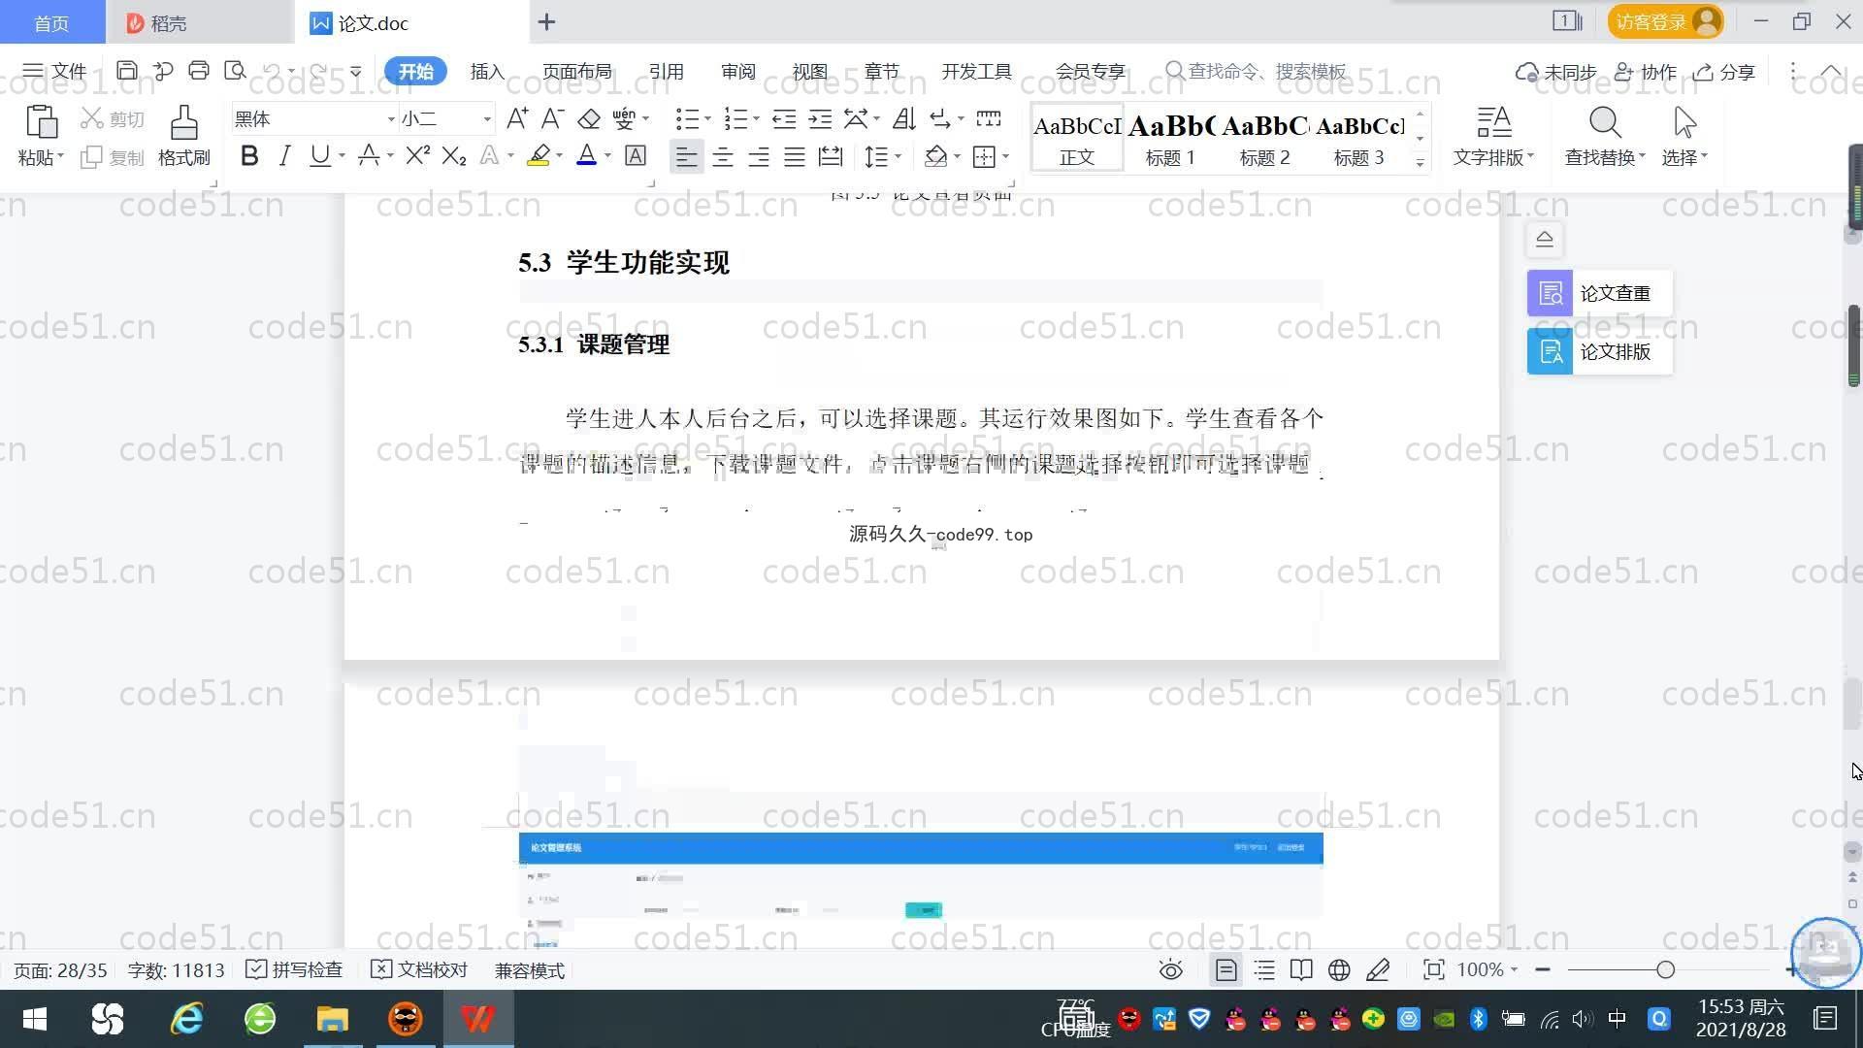Click the zoom slider handle
The width and height of the screenshot is (1863, 1048).
(x=1666, y=970)
